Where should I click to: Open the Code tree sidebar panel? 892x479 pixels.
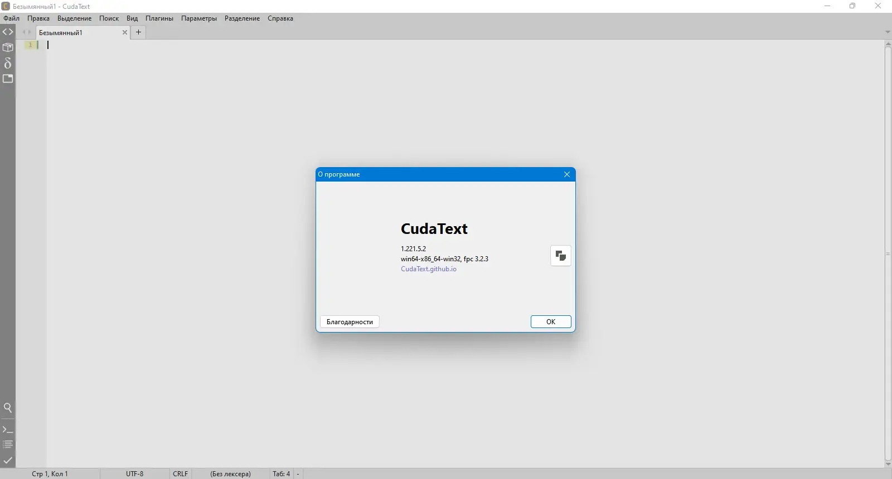(x=8, y=32)
